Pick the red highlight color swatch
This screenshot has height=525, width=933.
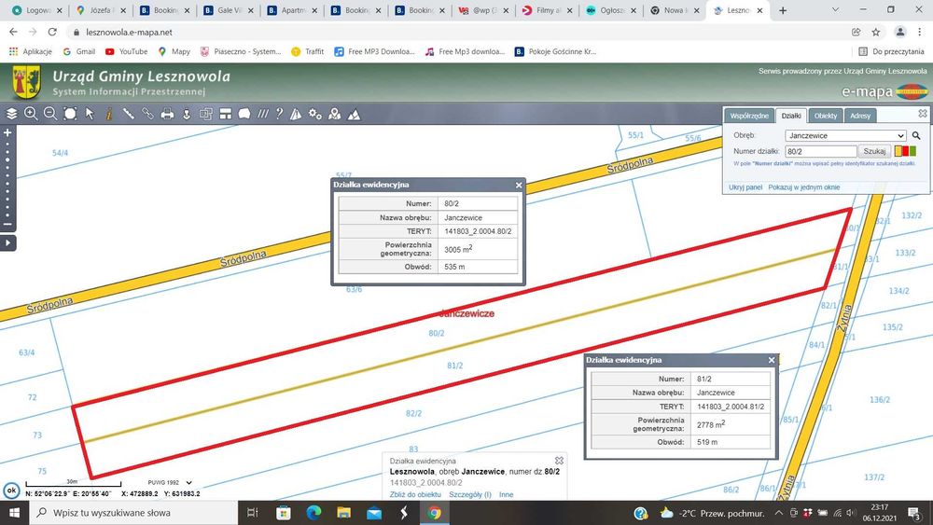(906, 151)
